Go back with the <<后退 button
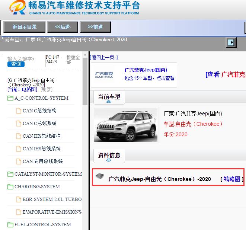Image resolution: width=246 pixels, height=230 pixels. pos(63,27)
